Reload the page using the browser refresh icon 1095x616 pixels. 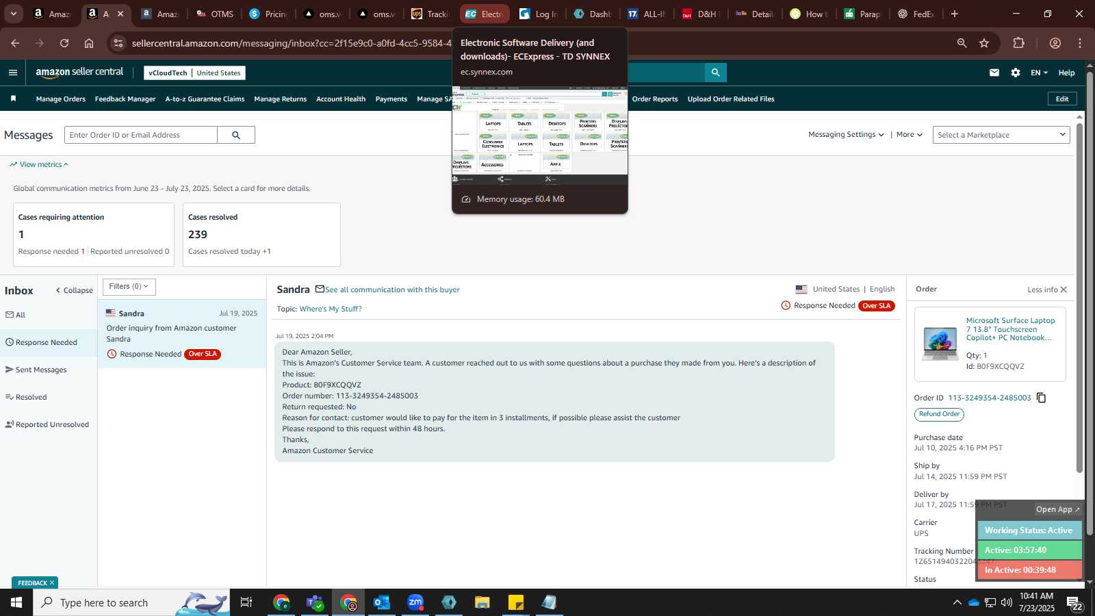[64, 43]
